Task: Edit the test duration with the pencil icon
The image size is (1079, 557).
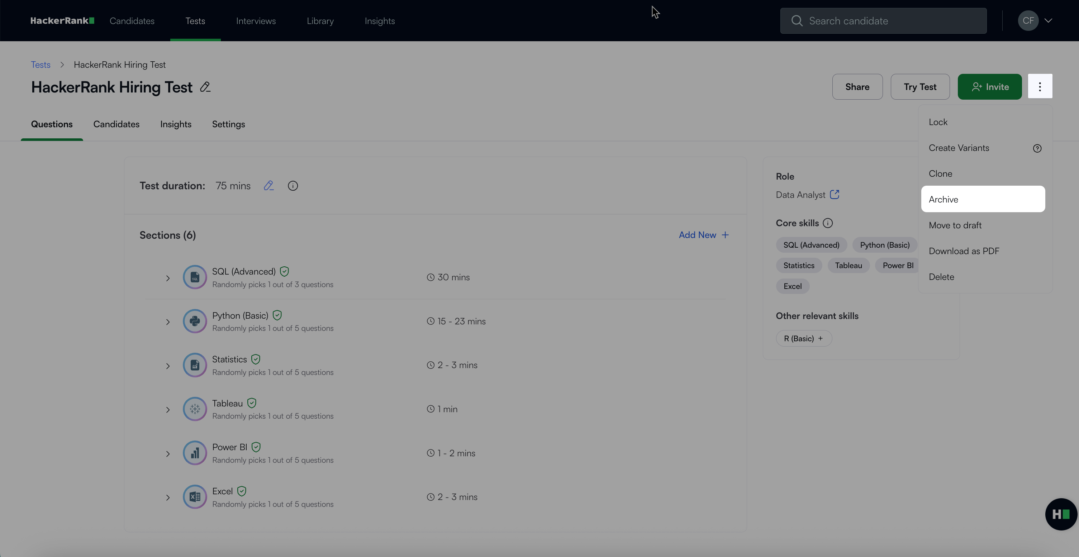Action: coord(268,186)
